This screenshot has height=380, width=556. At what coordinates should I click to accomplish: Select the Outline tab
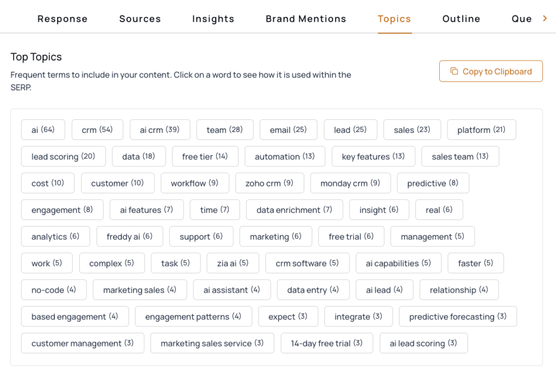tap(461, 19)
